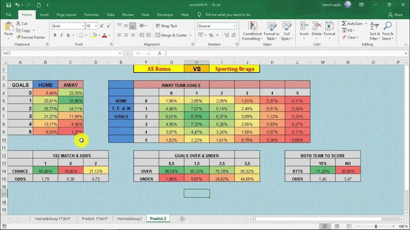The width and height of the screenshot is (410, 230).
Task: Open the Arial font name dropdown
Action: click(x=83, y=26)
